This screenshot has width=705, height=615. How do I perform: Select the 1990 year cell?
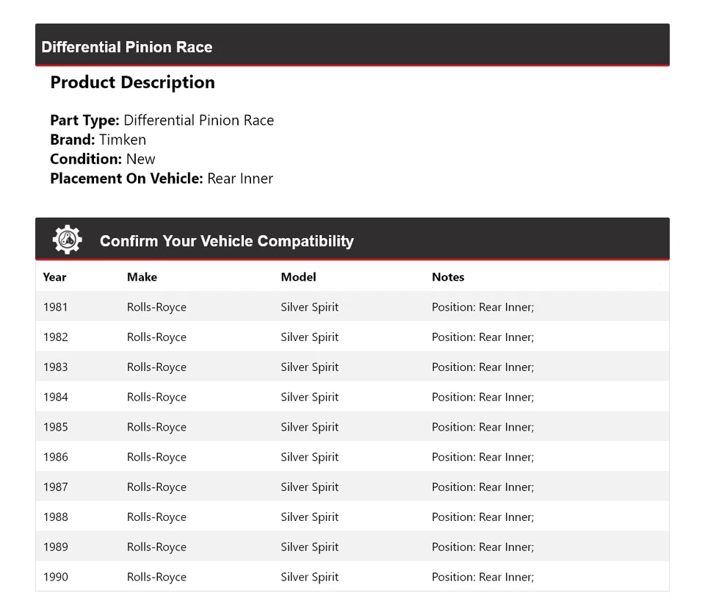click(x=55, y=577)
